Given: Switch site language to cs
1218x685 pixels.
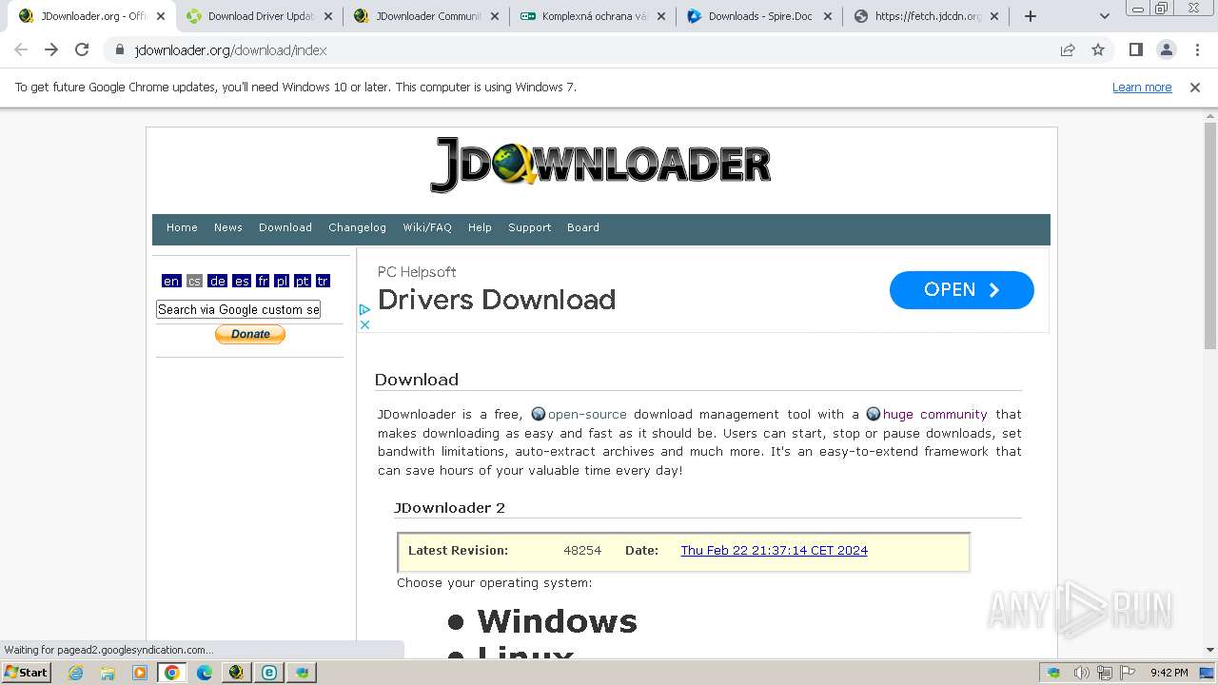Looking at the screenshot, I should (194, 281).
